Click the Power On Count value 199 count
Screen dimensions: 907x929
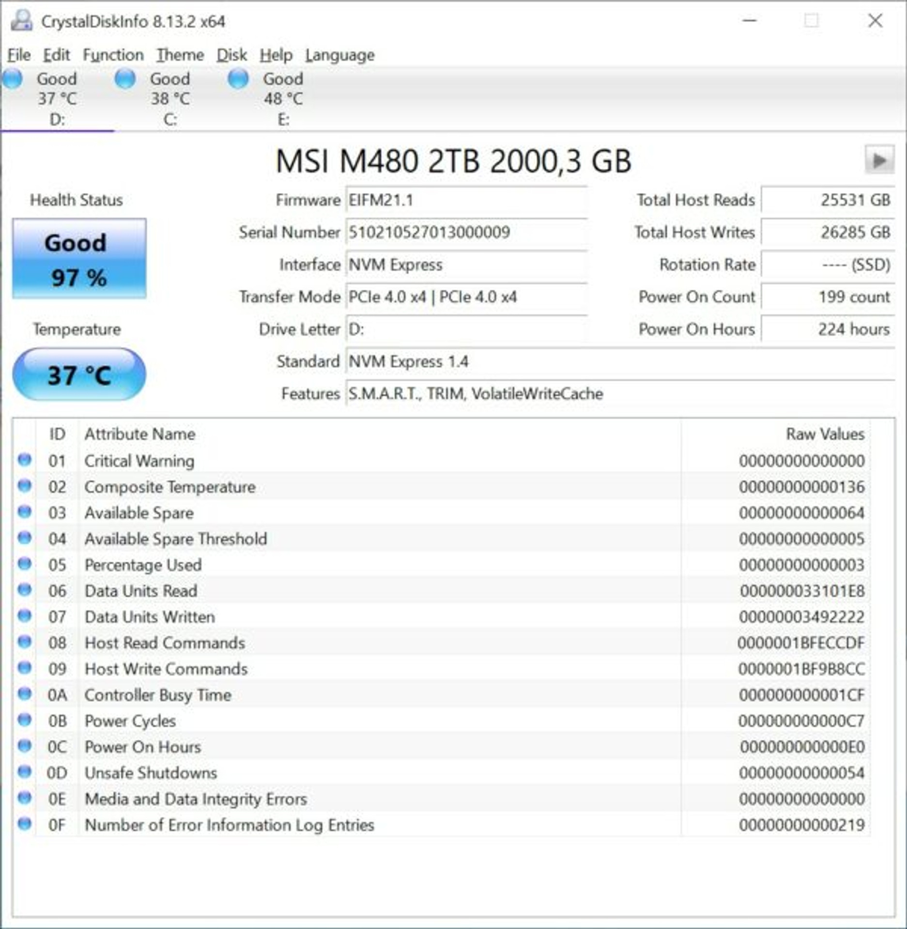pyautogui.click(x=828, y=297)
